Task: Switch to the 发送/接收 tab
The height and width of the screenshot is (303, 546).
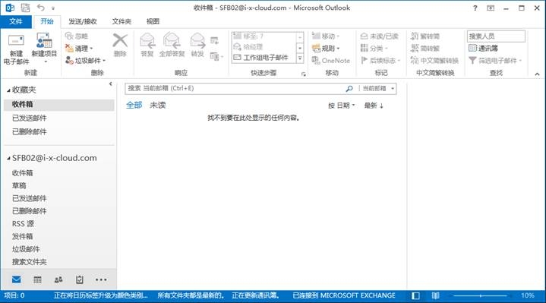Action: click(83, 21)
